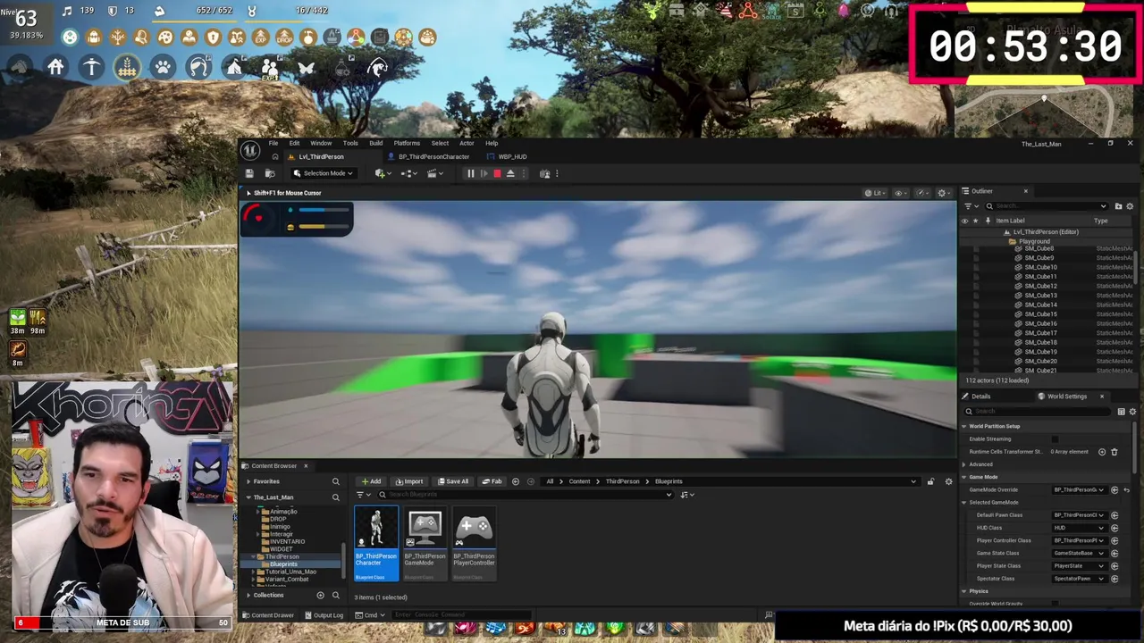
Task: Open the Build menu
Action: coord(375,143)
